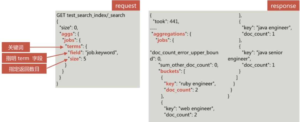This screenshot has height=122, width=300.
Task: Click the "took": 441 line
Action: click(166, 22)
